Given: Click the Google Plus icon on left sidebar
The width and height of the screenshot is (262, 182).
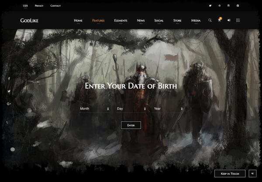Looking at the screenshot, I should tap(9, 104).
